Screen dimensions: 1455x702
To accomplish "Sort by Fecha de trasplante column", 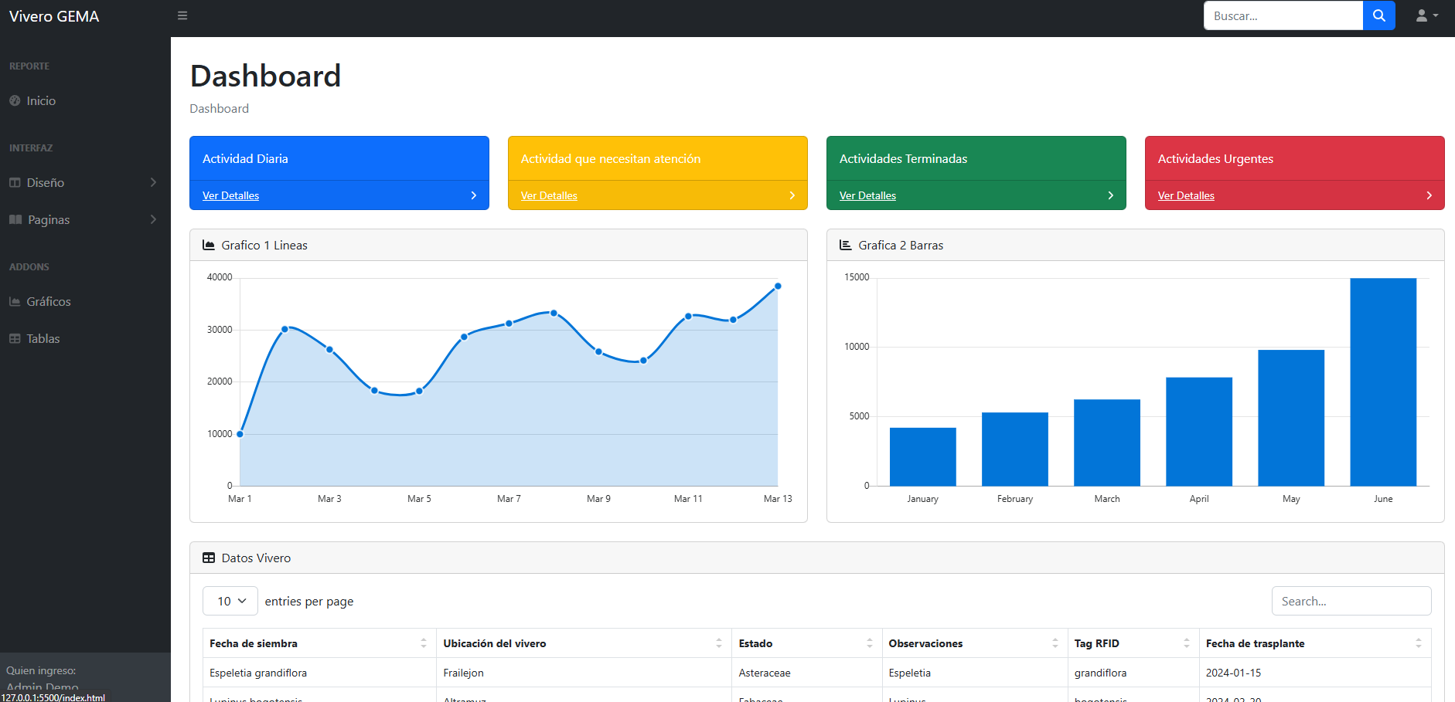I will [x=1315, y=643].
